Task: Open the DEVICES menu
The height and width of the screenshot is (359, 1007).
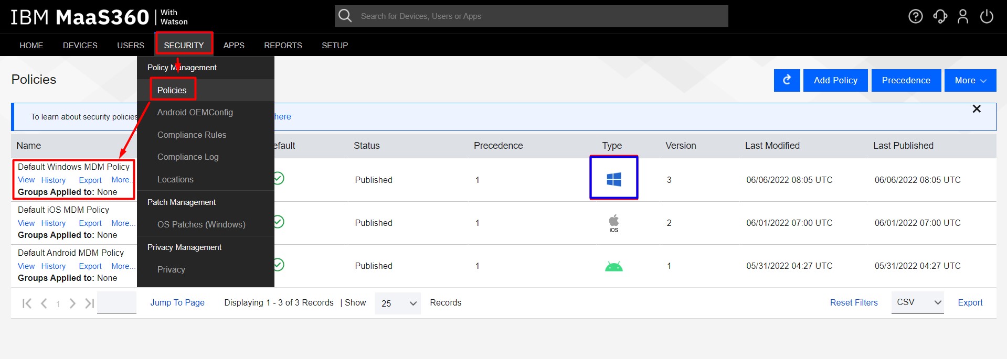Action: click(80, 45)
